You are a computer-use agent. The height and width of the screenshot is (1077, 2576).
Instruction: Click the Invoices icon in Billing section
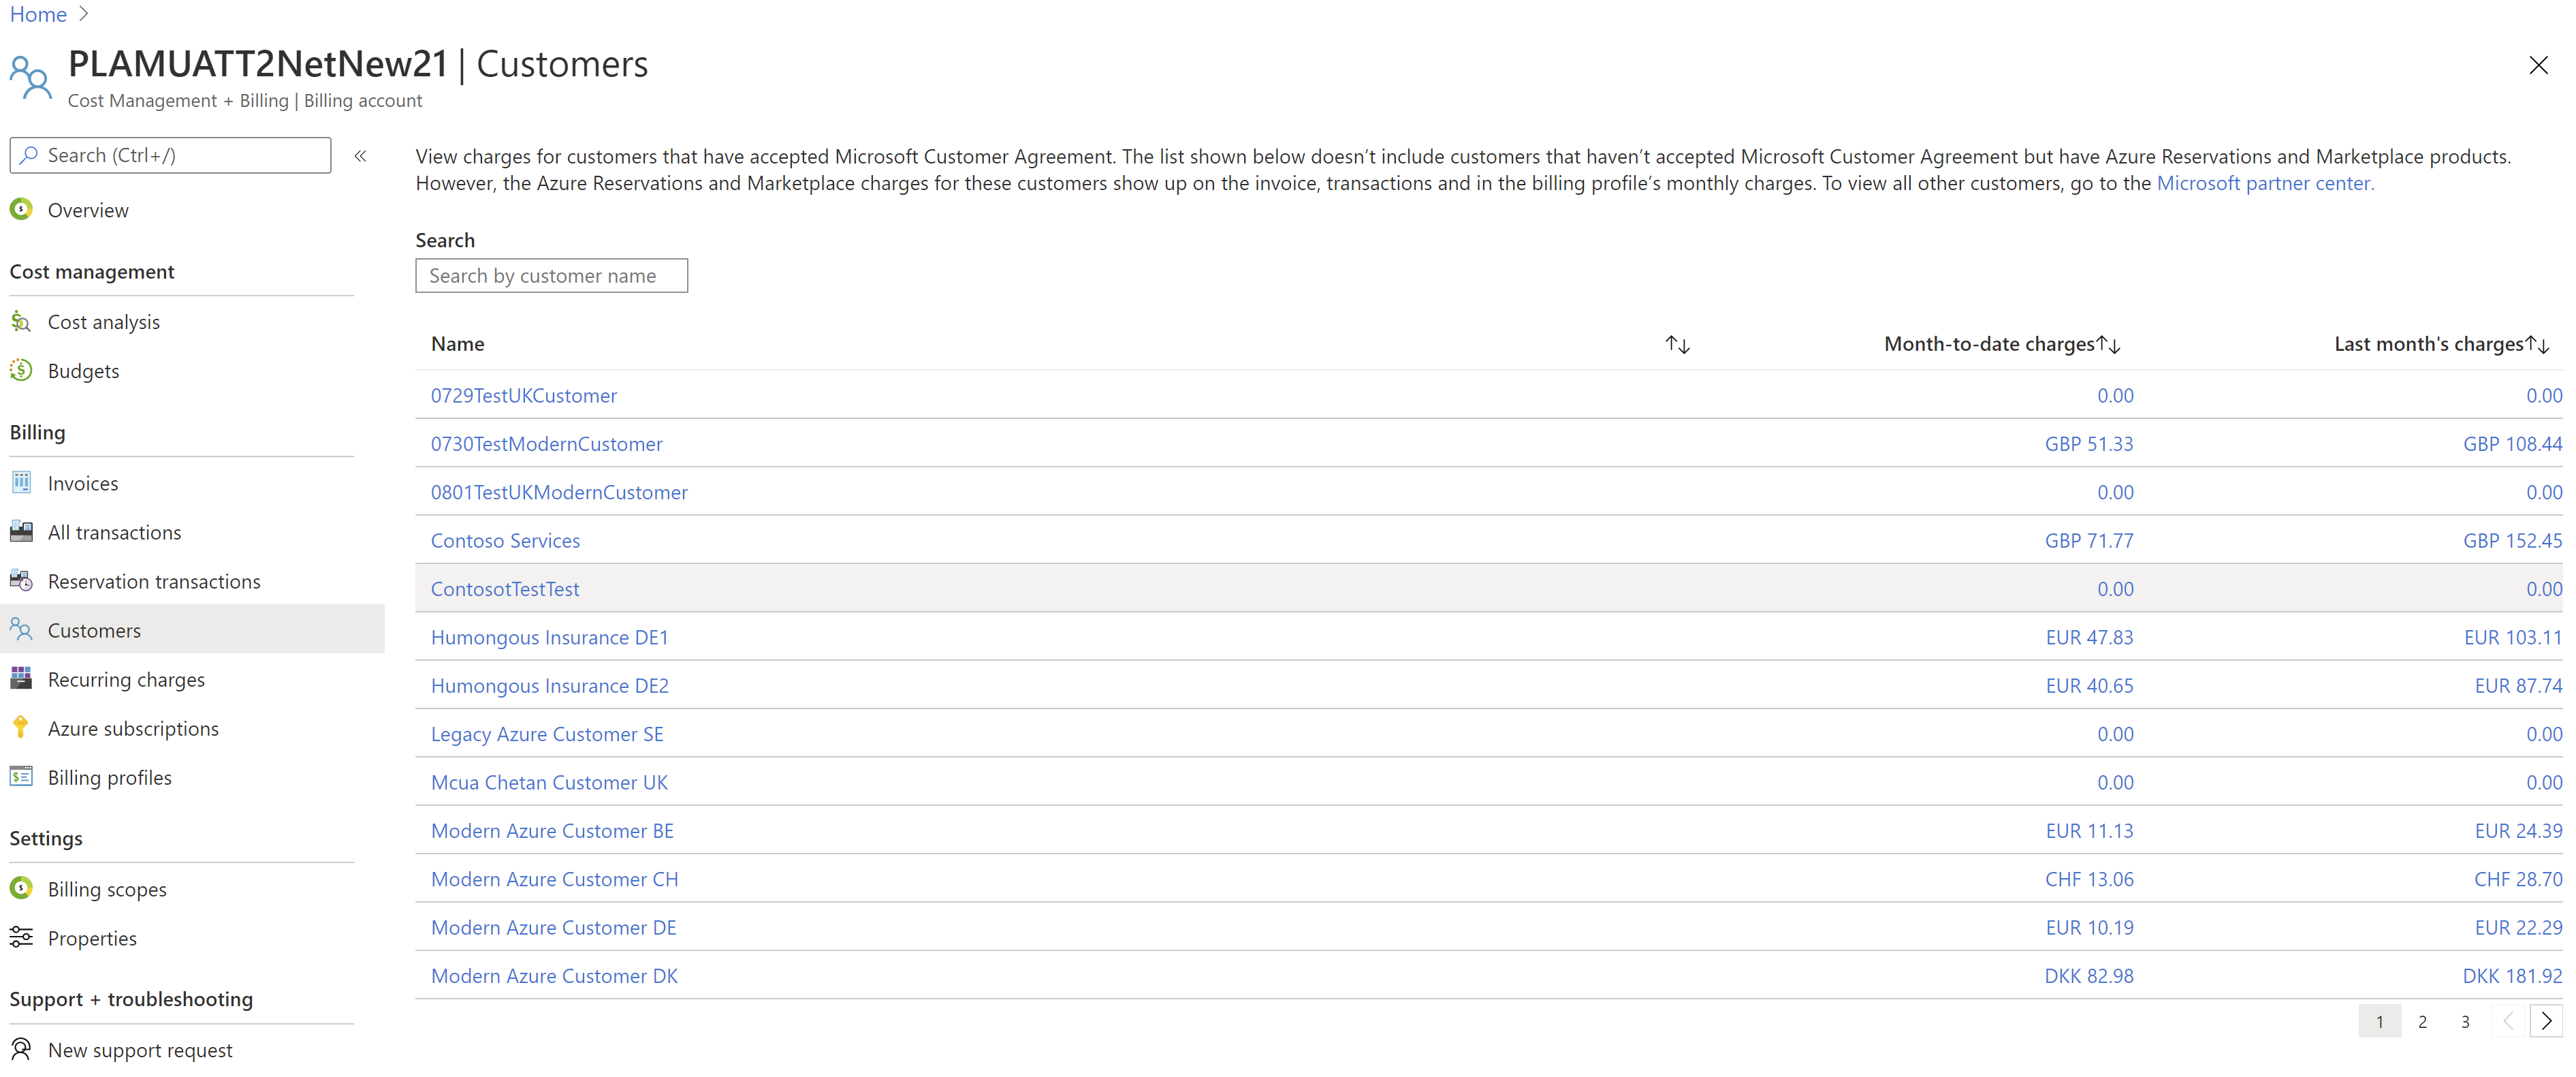click(x=21, y=483)
